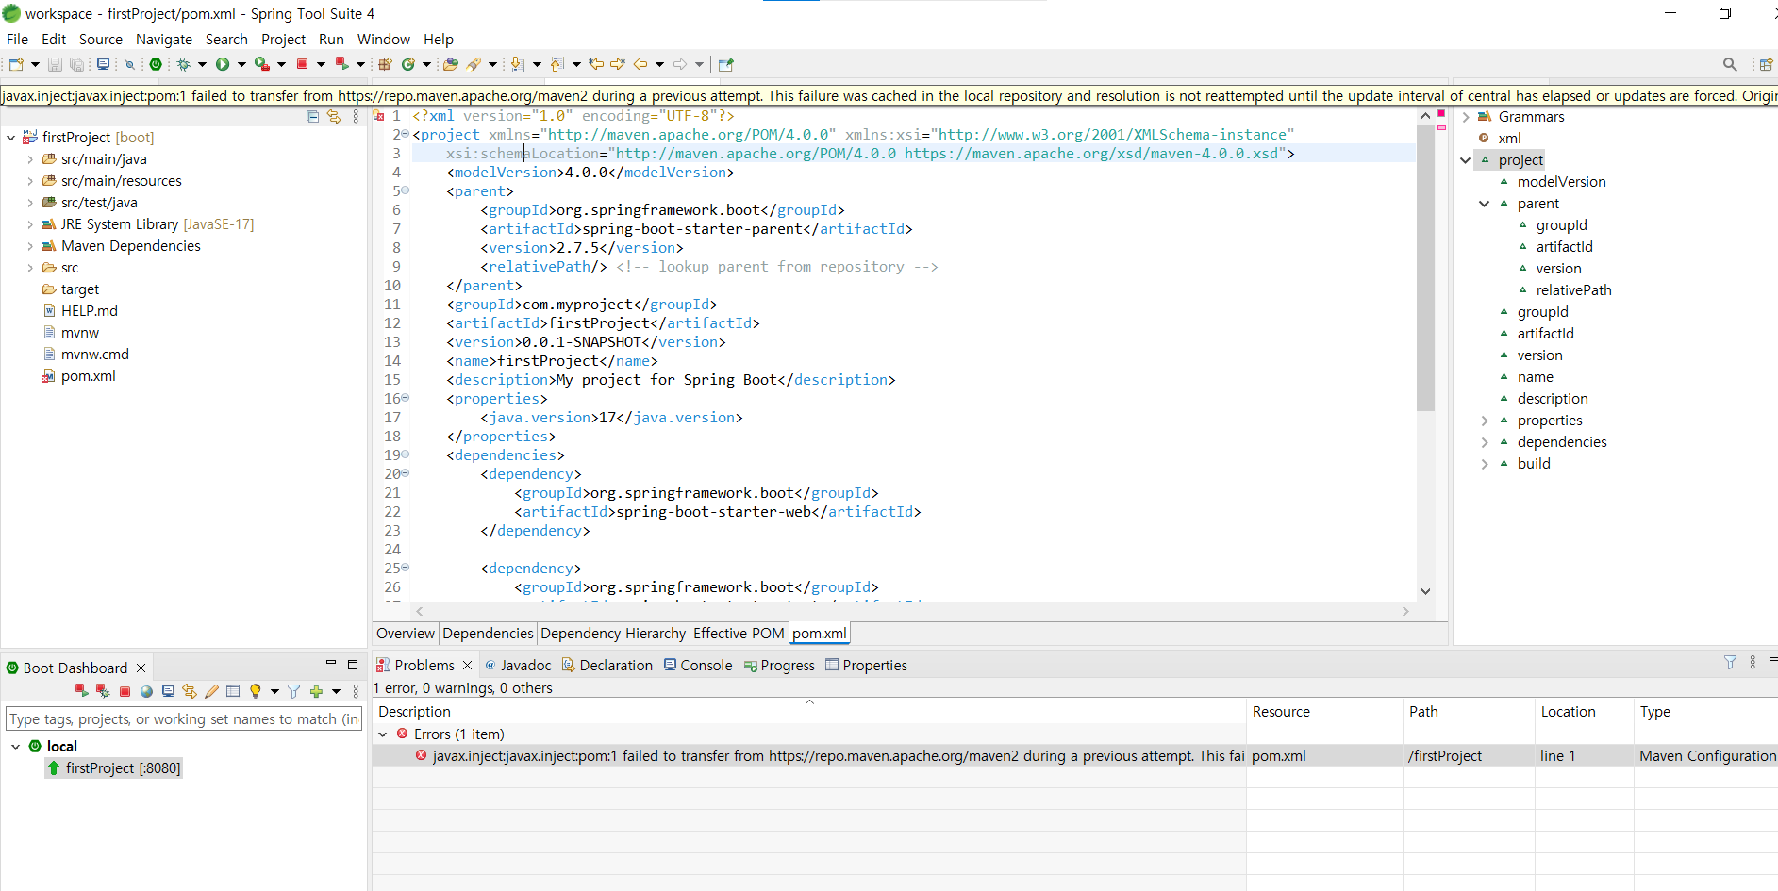The height and width of the screenshot is (891, 1778).
Task: Open the Console tab
Action: click(698, 666)
